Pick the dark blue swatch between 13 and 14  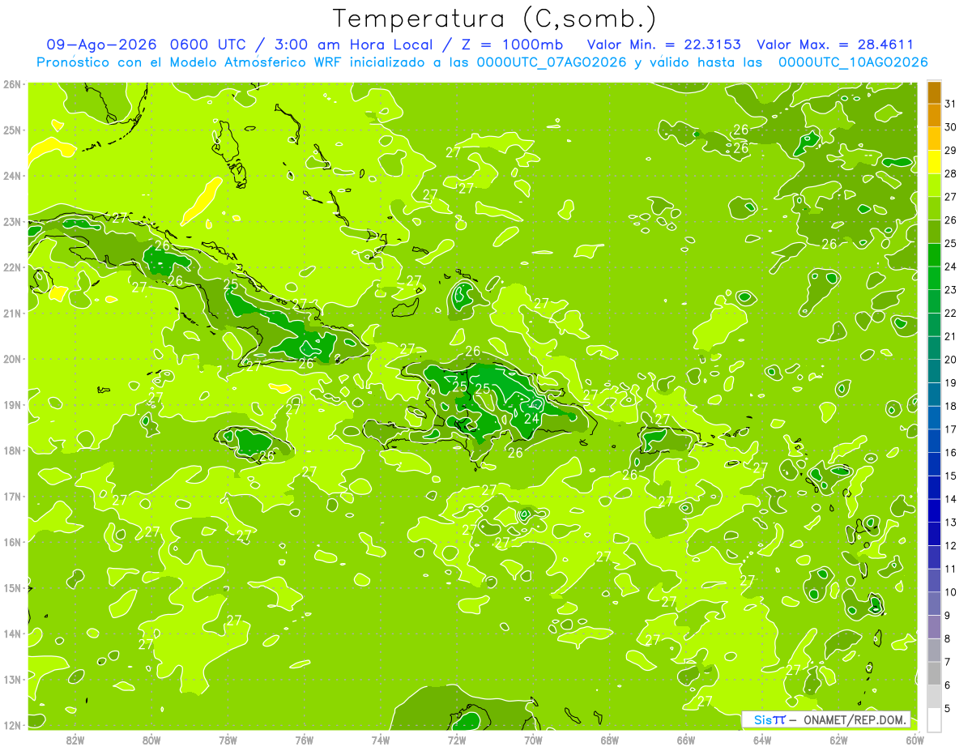click(934, 510)
